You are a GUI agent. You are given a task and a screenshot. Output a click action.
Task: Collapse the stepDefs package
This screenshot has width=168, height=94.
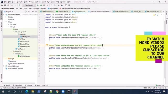tap(16, 34)
